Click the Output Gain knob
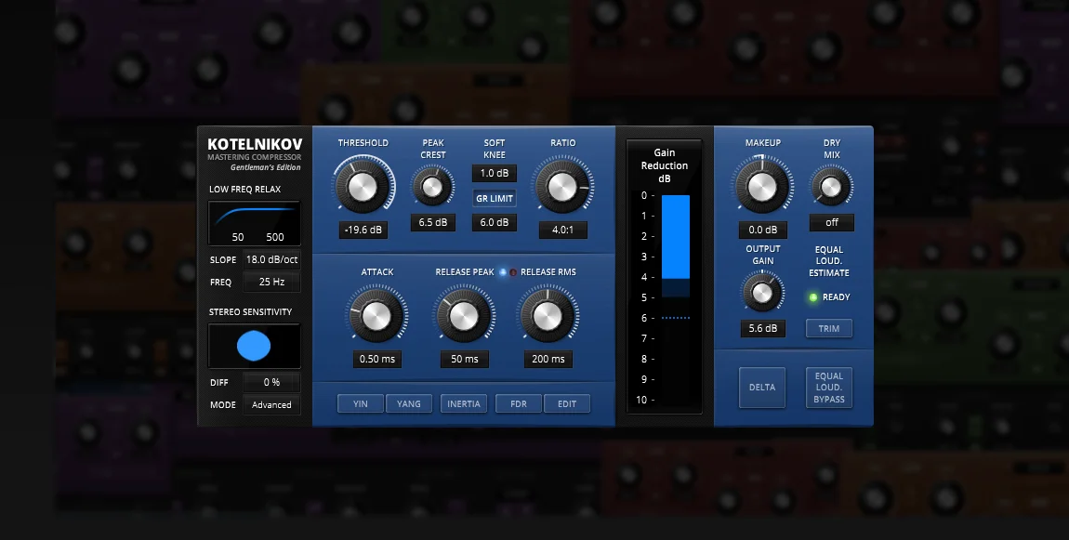 tap(762, 293)
